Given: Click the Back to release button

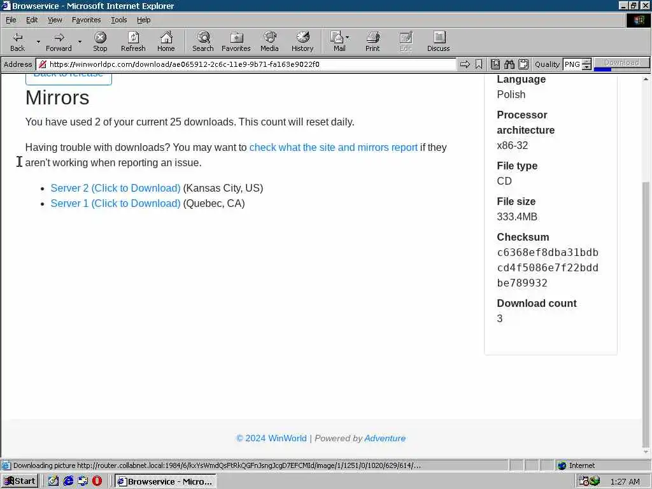Looking at the screenshot, I should (69, 78).
